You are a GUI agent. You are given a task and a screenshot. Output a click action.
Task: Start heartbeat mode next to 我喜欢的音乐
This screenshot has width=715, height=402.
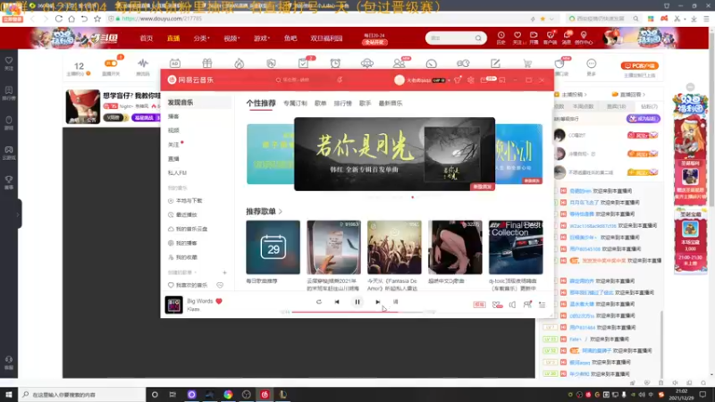pos(220,285)
